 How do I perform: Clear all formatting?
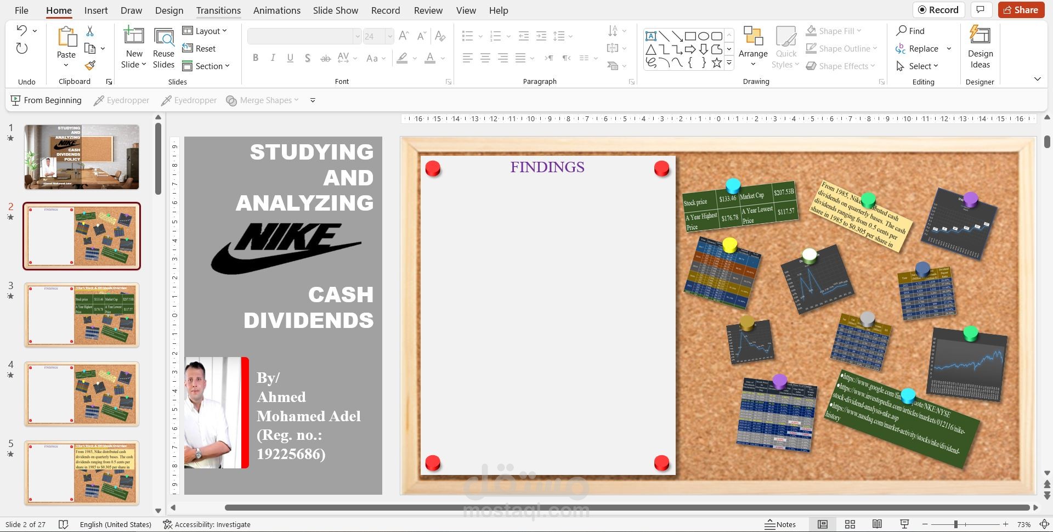(440, 36)
